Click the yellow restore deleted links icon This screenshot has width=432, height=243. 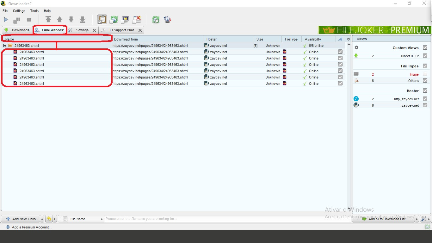pyautogui.click(x=49, y=219)
